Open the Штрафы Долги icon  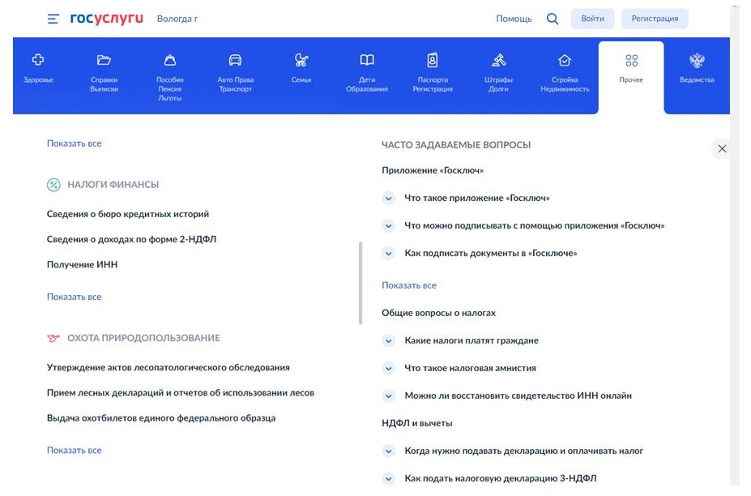click(x=499, y=58)
